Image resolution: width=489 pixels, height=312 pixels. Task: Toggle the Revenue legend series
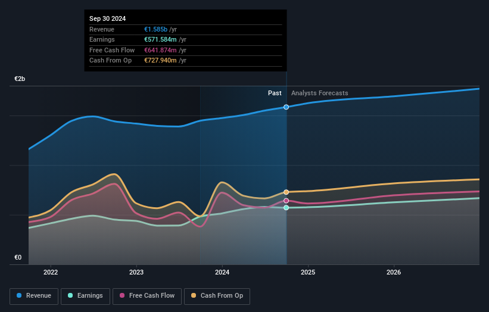34,296
